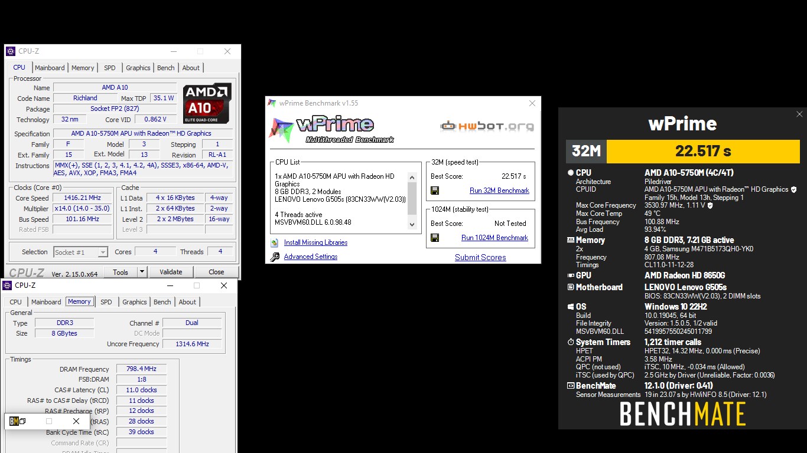Click the Tools button in CPU-Z
The width and height of the screenshot is (807, 453).
click(121, 272)
